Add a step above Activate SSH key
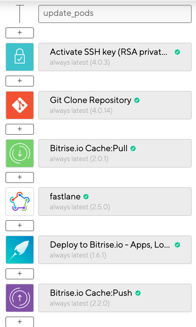The height and width of the screenshot is (327, 196). 20,33
